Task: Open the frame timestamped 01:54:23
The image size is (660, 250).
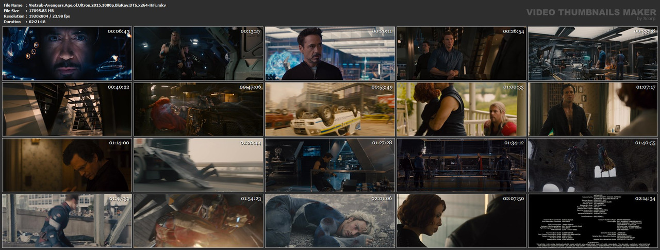Action: click(x=199, y=221)
